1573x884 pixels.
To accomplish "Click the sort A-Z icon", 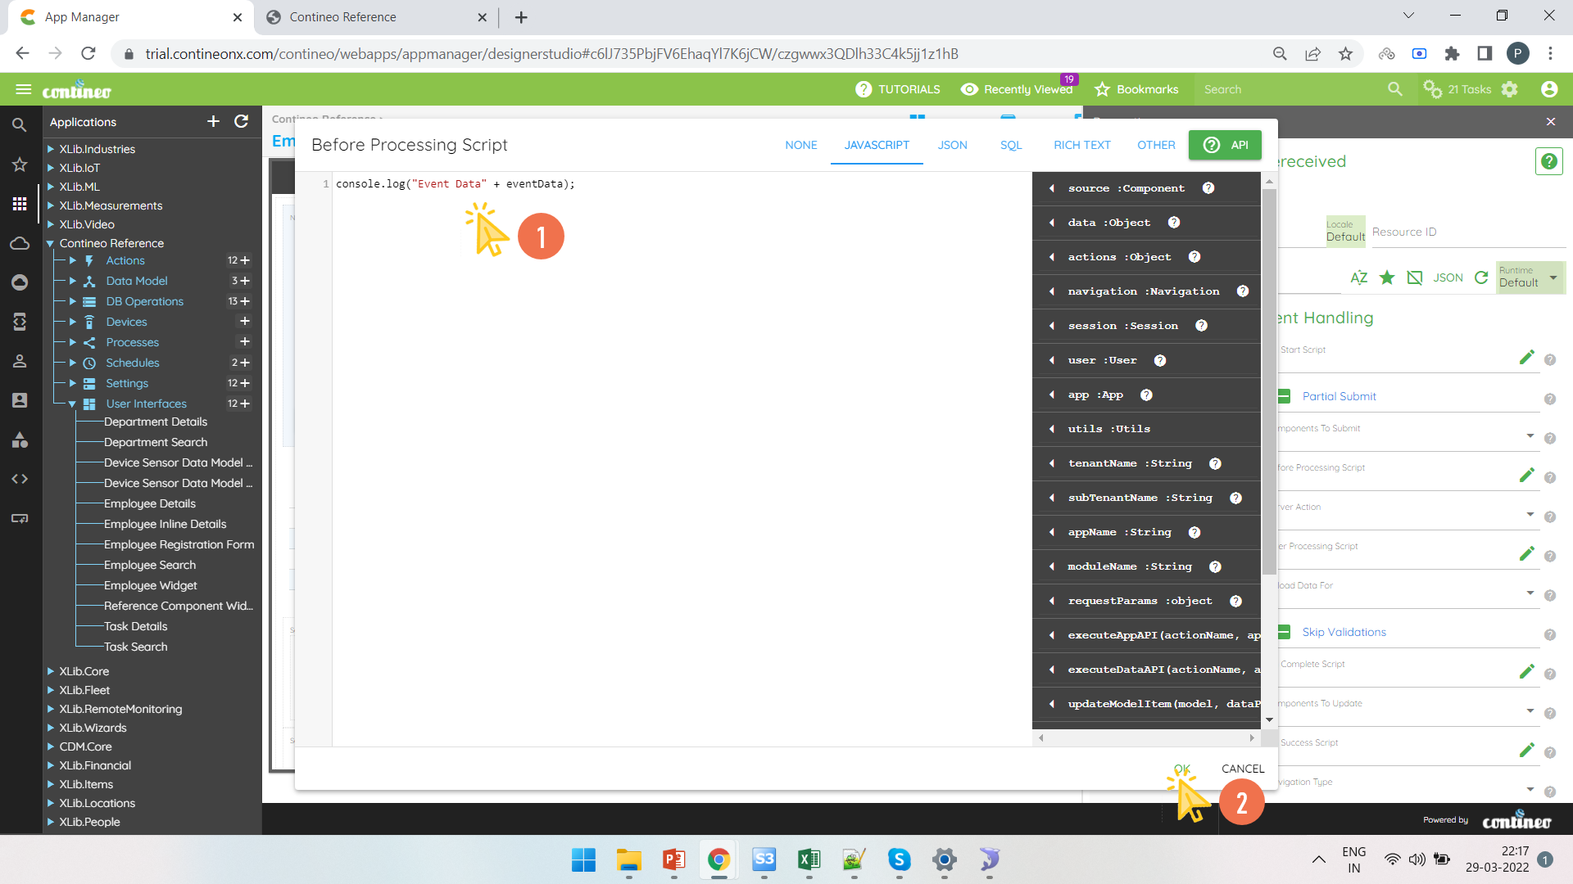I will click(1358, 277).
